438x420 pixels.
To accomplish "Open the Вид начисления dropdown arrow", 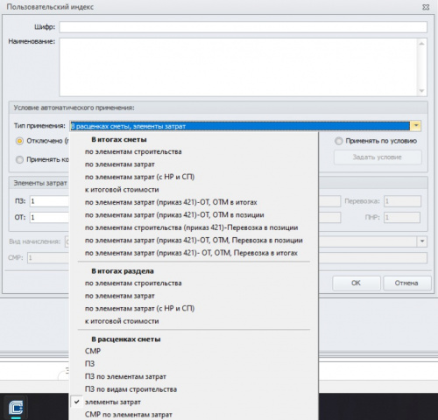I will click(x=422, y=241).
